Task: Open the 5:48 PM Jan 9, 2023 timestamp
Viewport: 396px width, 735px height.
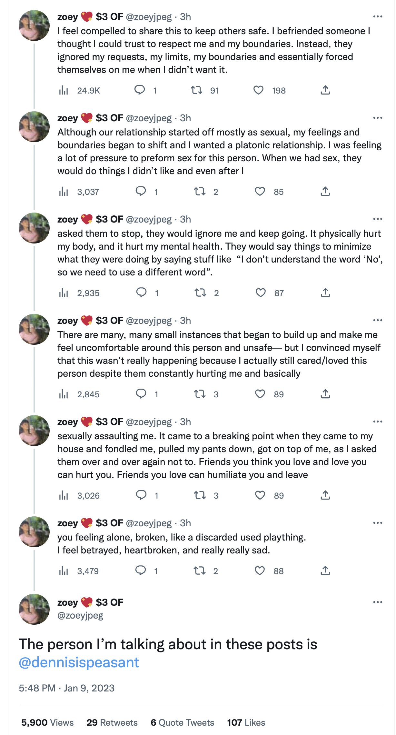Action: 66,688
